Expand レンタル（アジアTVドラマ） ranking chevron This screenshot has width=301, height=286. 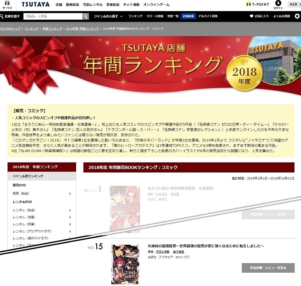pos(70,231)
